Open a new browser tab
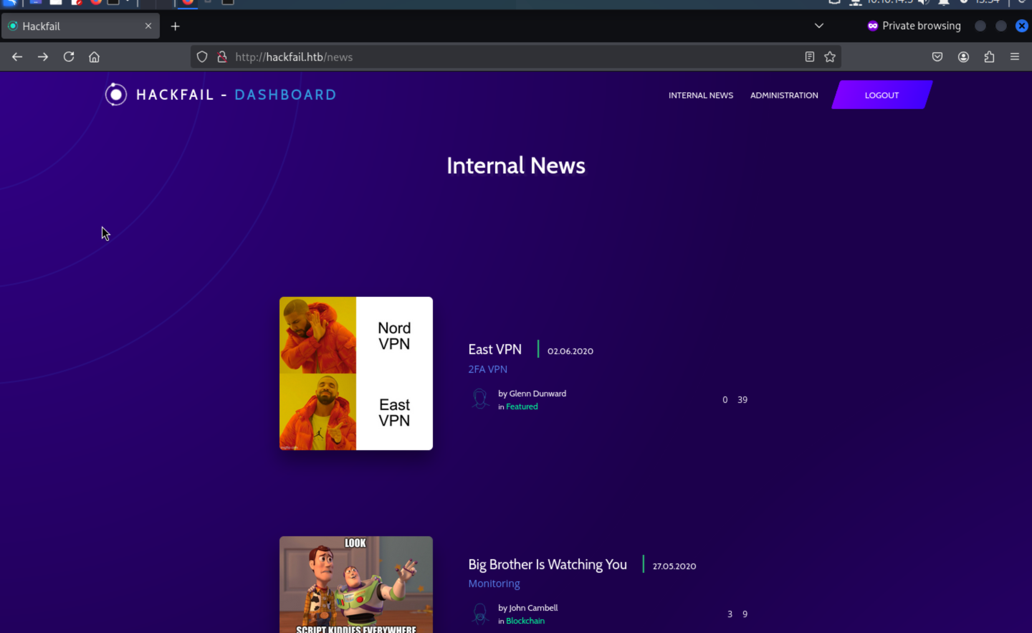 (x=176, y=27)
